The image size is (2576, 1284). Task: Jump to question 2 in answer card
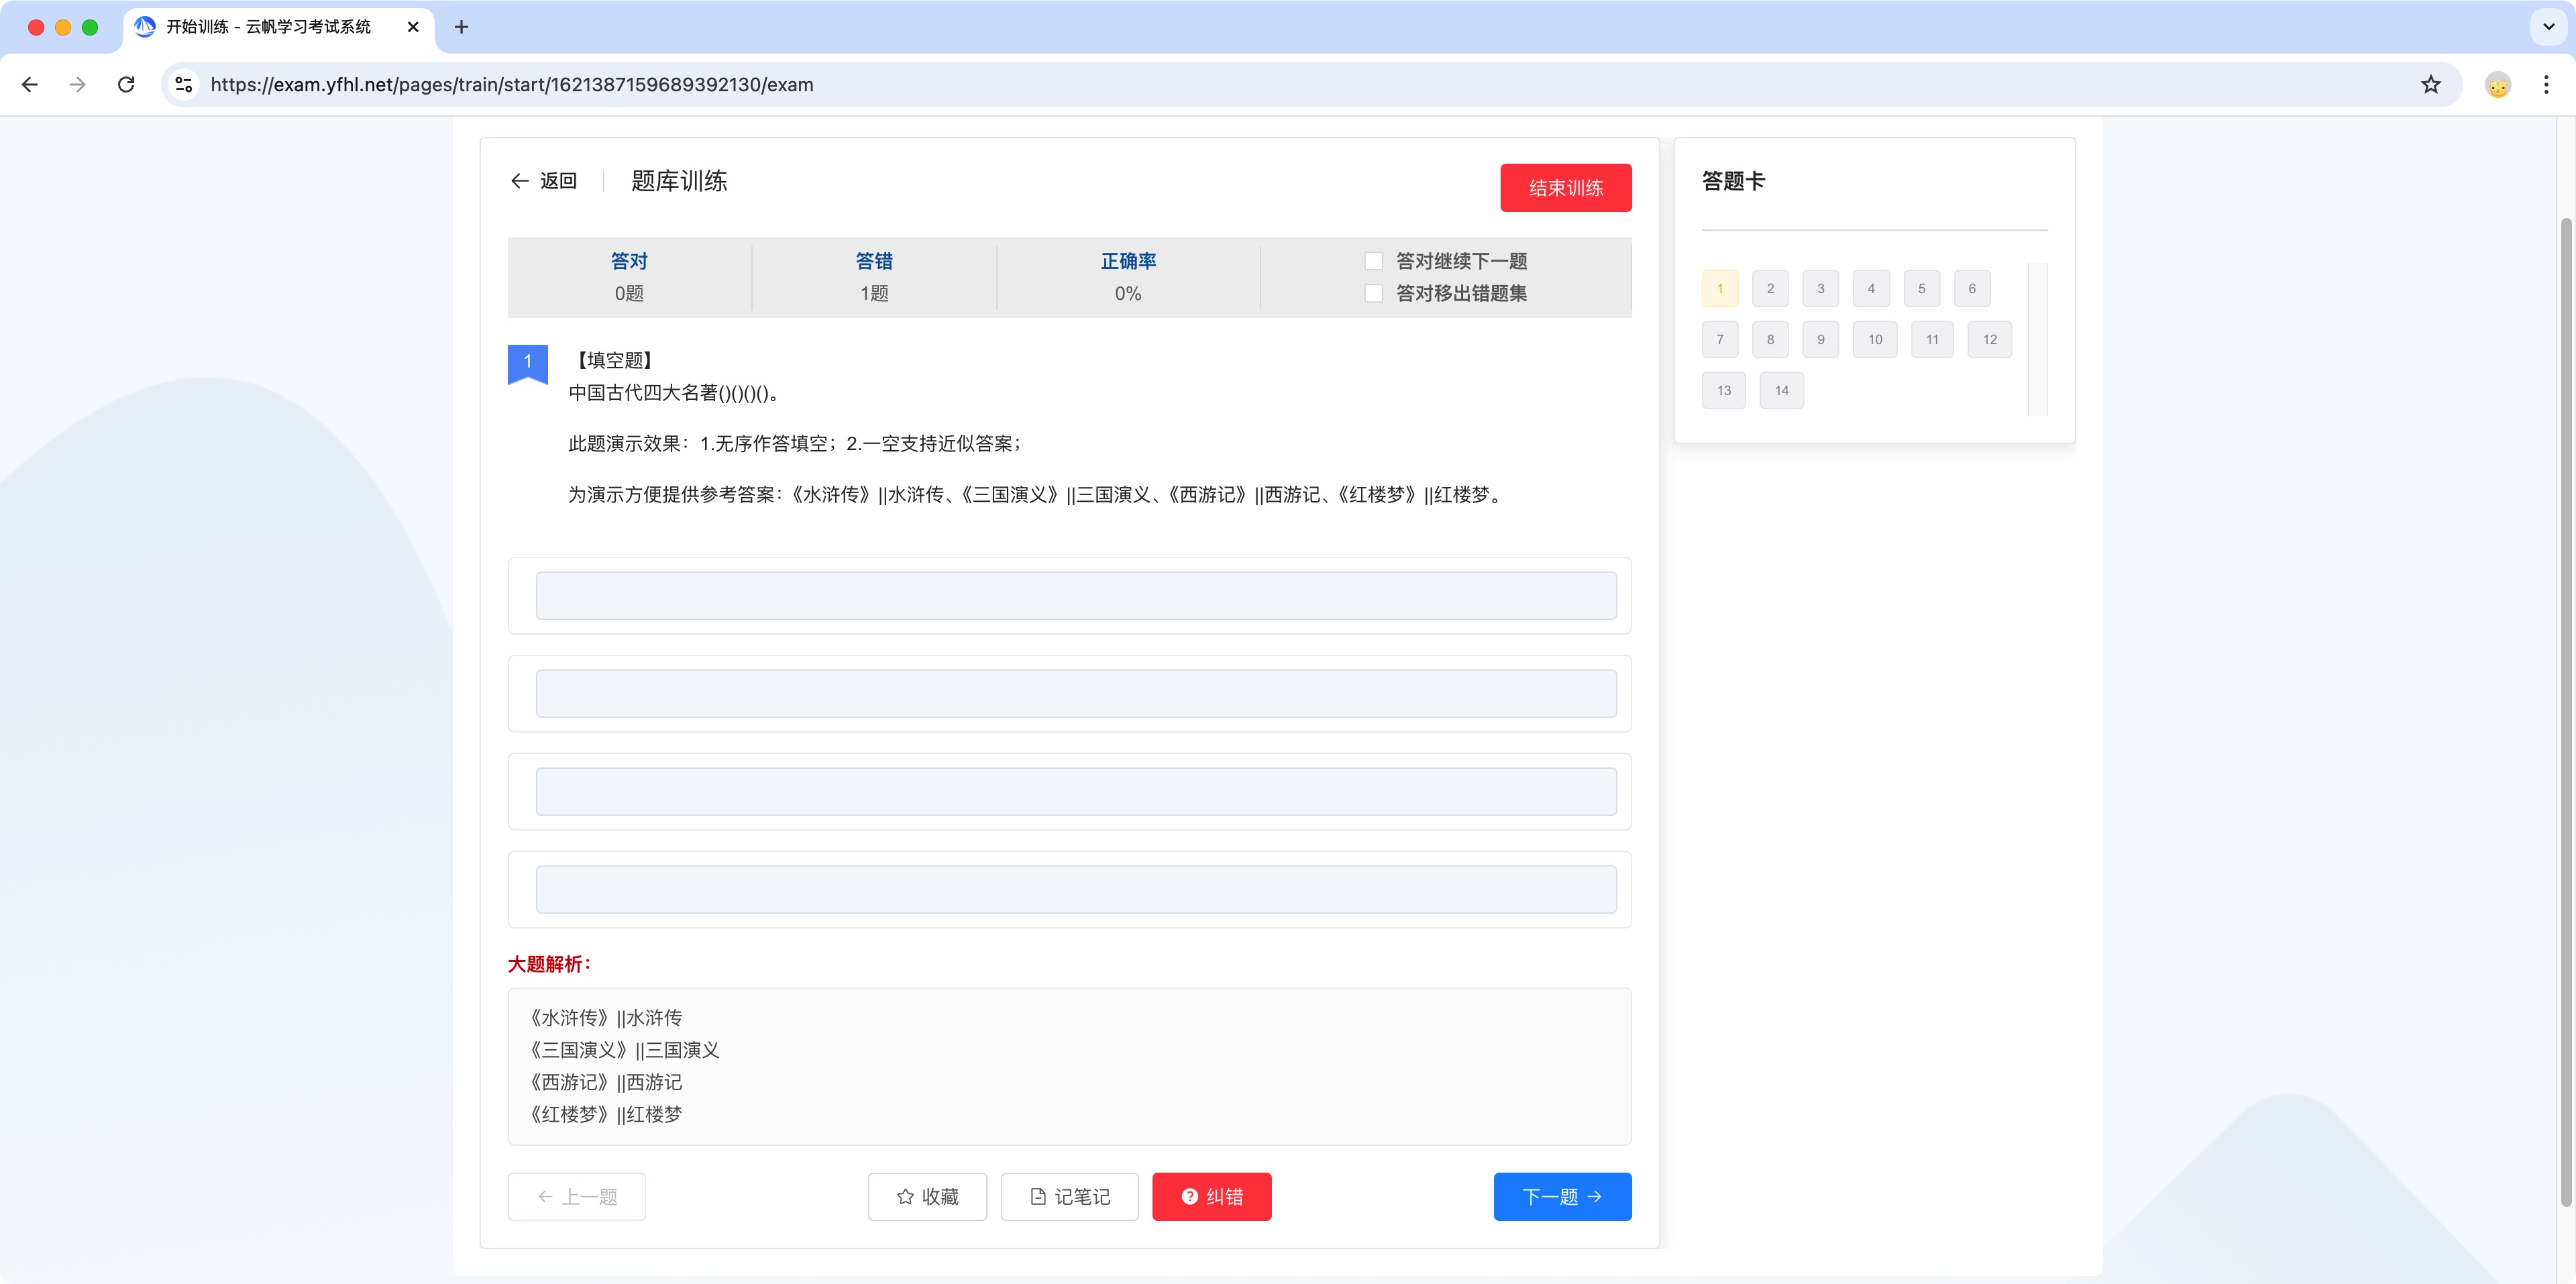[x=1770, y=289]
